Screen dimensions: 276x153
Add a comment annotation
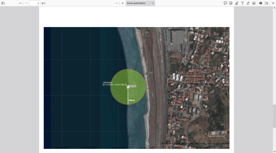coord(225,3)
